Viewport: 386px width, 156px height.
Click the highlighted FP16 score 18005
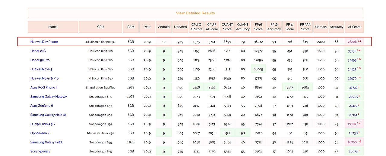(x=258, y=69)
